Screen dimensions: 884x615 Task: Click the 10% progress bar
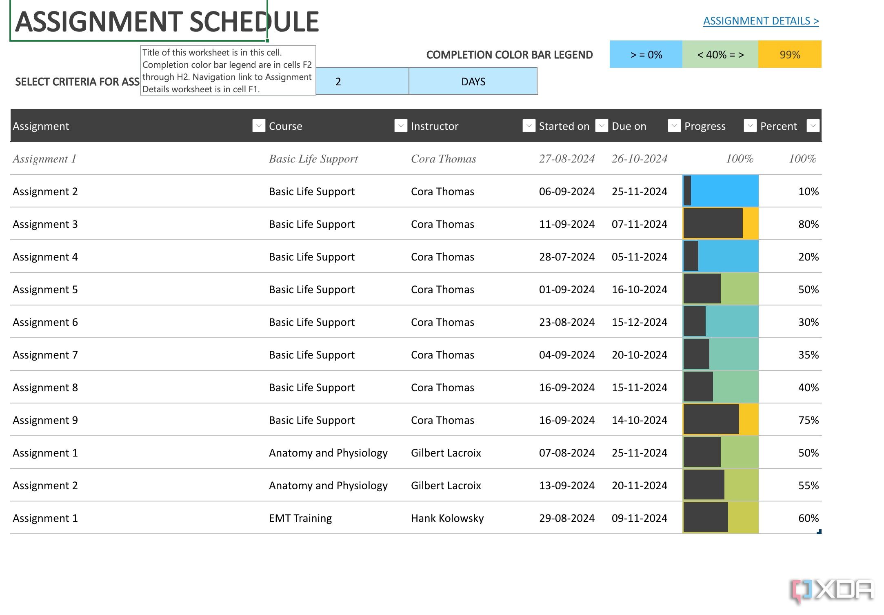pos(720,191)
